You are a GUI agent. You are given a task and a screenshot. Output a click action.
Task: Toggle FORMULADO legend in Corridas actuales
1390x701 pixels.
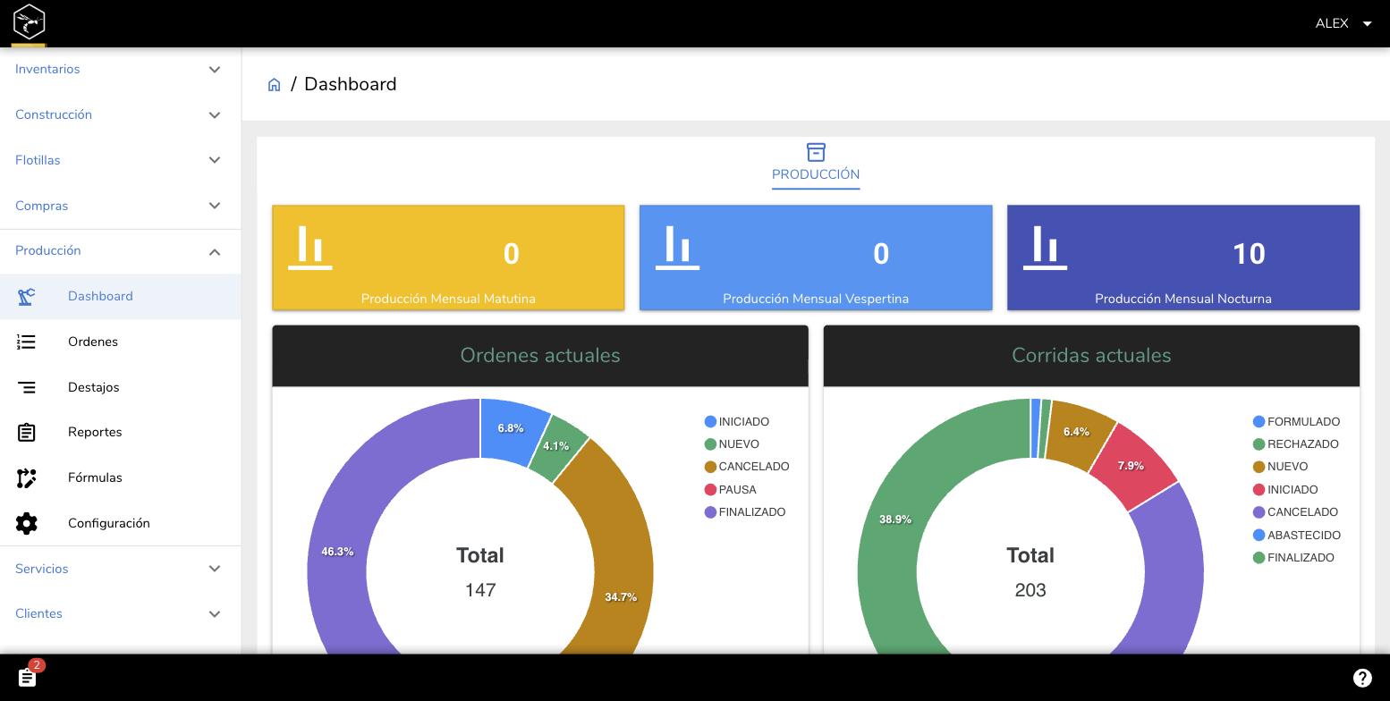point(1296,422)
